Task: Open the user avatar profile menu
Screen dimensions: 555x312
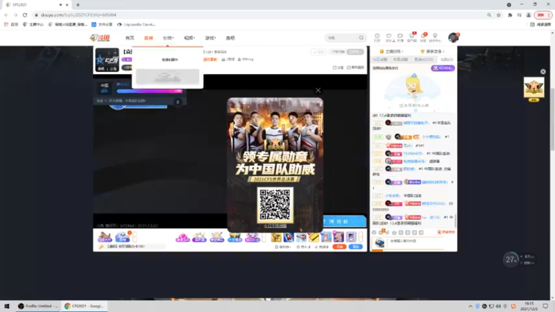Action: coord(453,37)
